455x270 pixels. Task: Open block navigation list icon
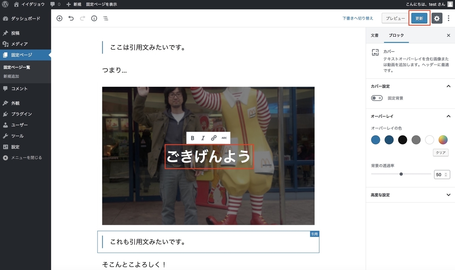pyautogui.click(x=105, y=18)
